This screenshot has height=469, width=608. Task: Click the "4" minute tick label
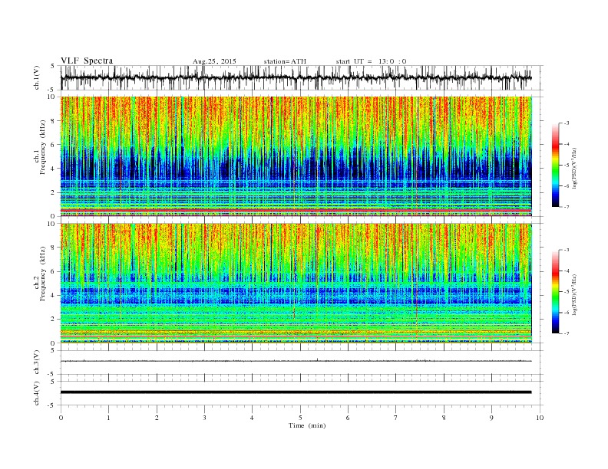pos(253,418)
